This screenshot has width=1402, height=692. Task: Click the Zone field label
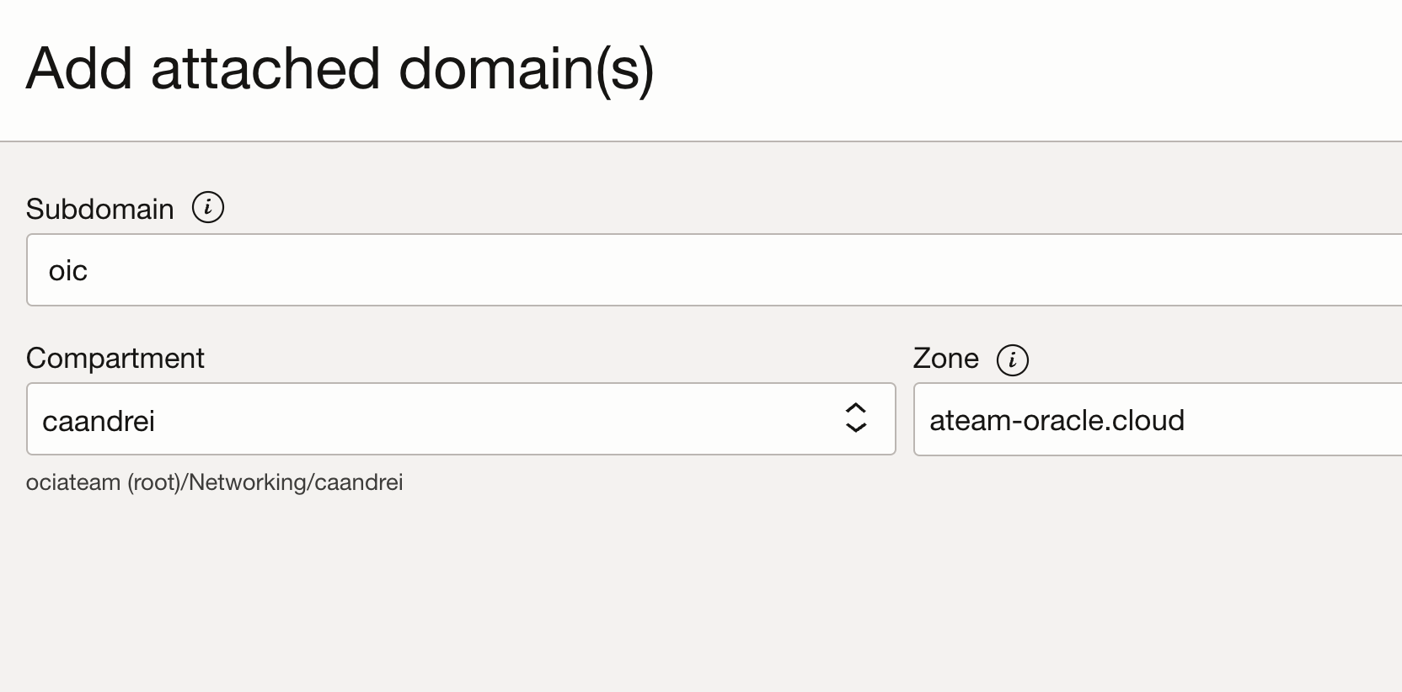pos(945,358)
